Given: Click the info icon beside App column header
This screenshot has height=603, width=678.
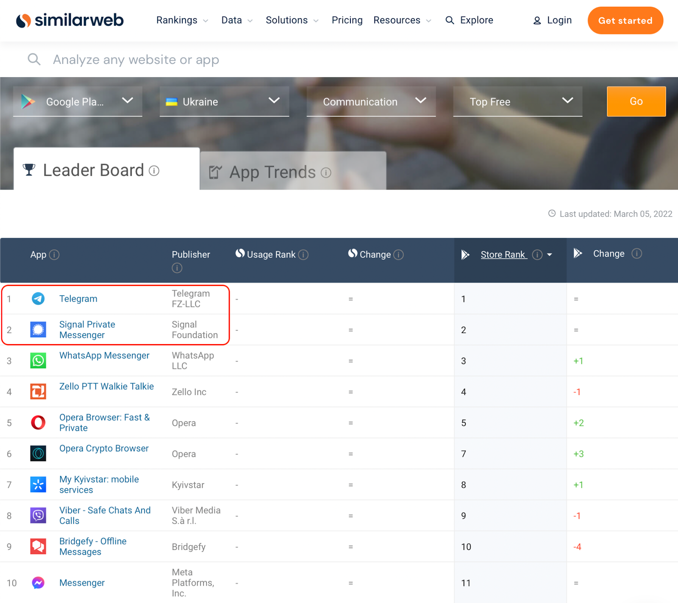Looking at the screenshot, I should (x=54, y=255).
